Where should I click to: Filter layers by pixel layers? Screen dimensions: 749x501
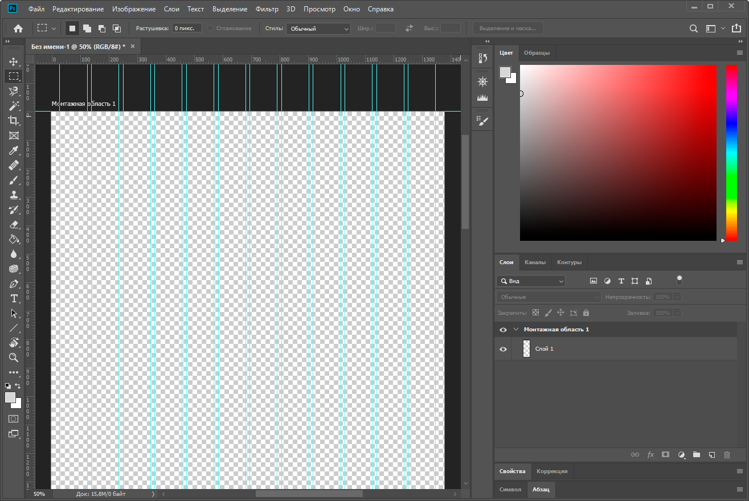pos(593,281)
